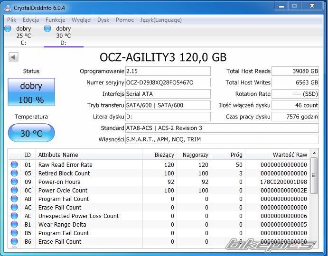Click the Attribute Name column header
This screenshot has width=328, height=256.
tap(58, 155)
